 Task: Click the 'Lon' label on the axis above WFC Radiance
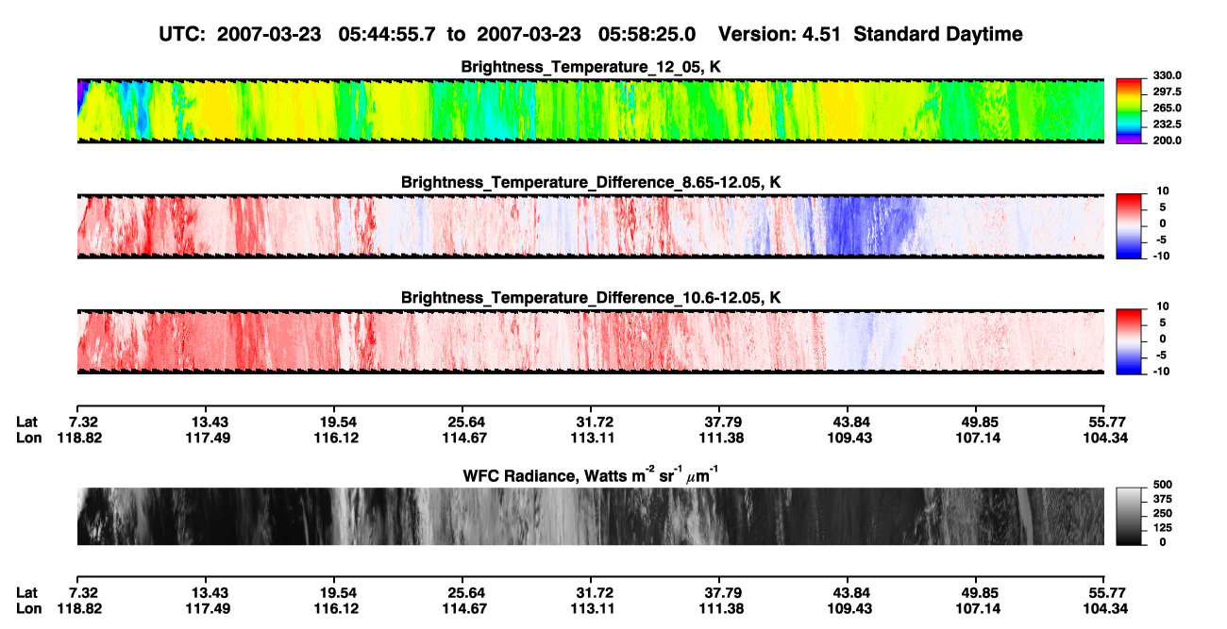[x=28, y=438]
